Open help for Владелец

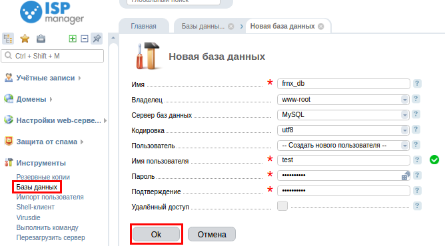[x=416, y=99]
